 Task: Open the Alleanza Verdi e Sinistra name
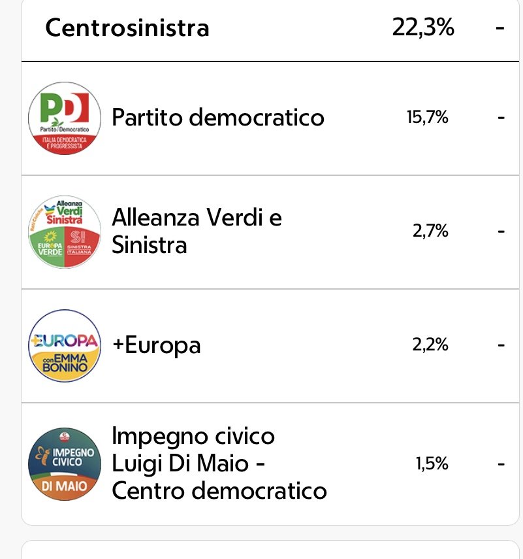[197, 231]
